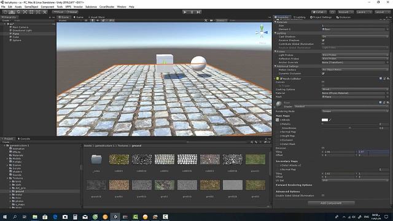Open Windows Start menu
The width and height of the screenshot is (393, 221).
coord(5,217)
